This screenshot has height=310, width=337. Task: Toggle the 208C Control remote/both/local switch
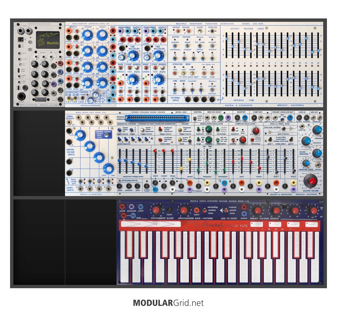point(195,118)
